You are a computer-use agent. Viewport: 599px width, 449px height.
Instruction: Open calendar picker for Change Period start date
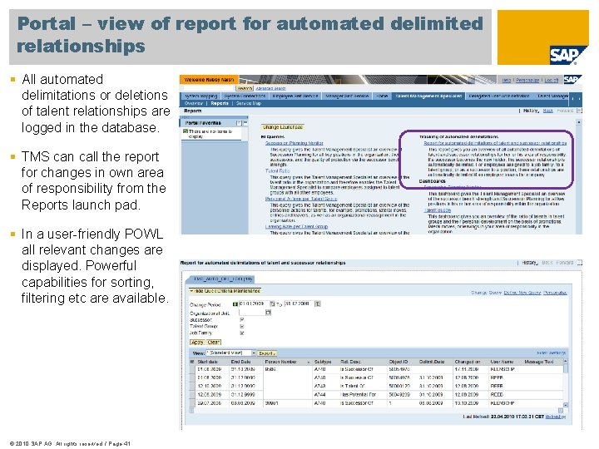point(272,304)
